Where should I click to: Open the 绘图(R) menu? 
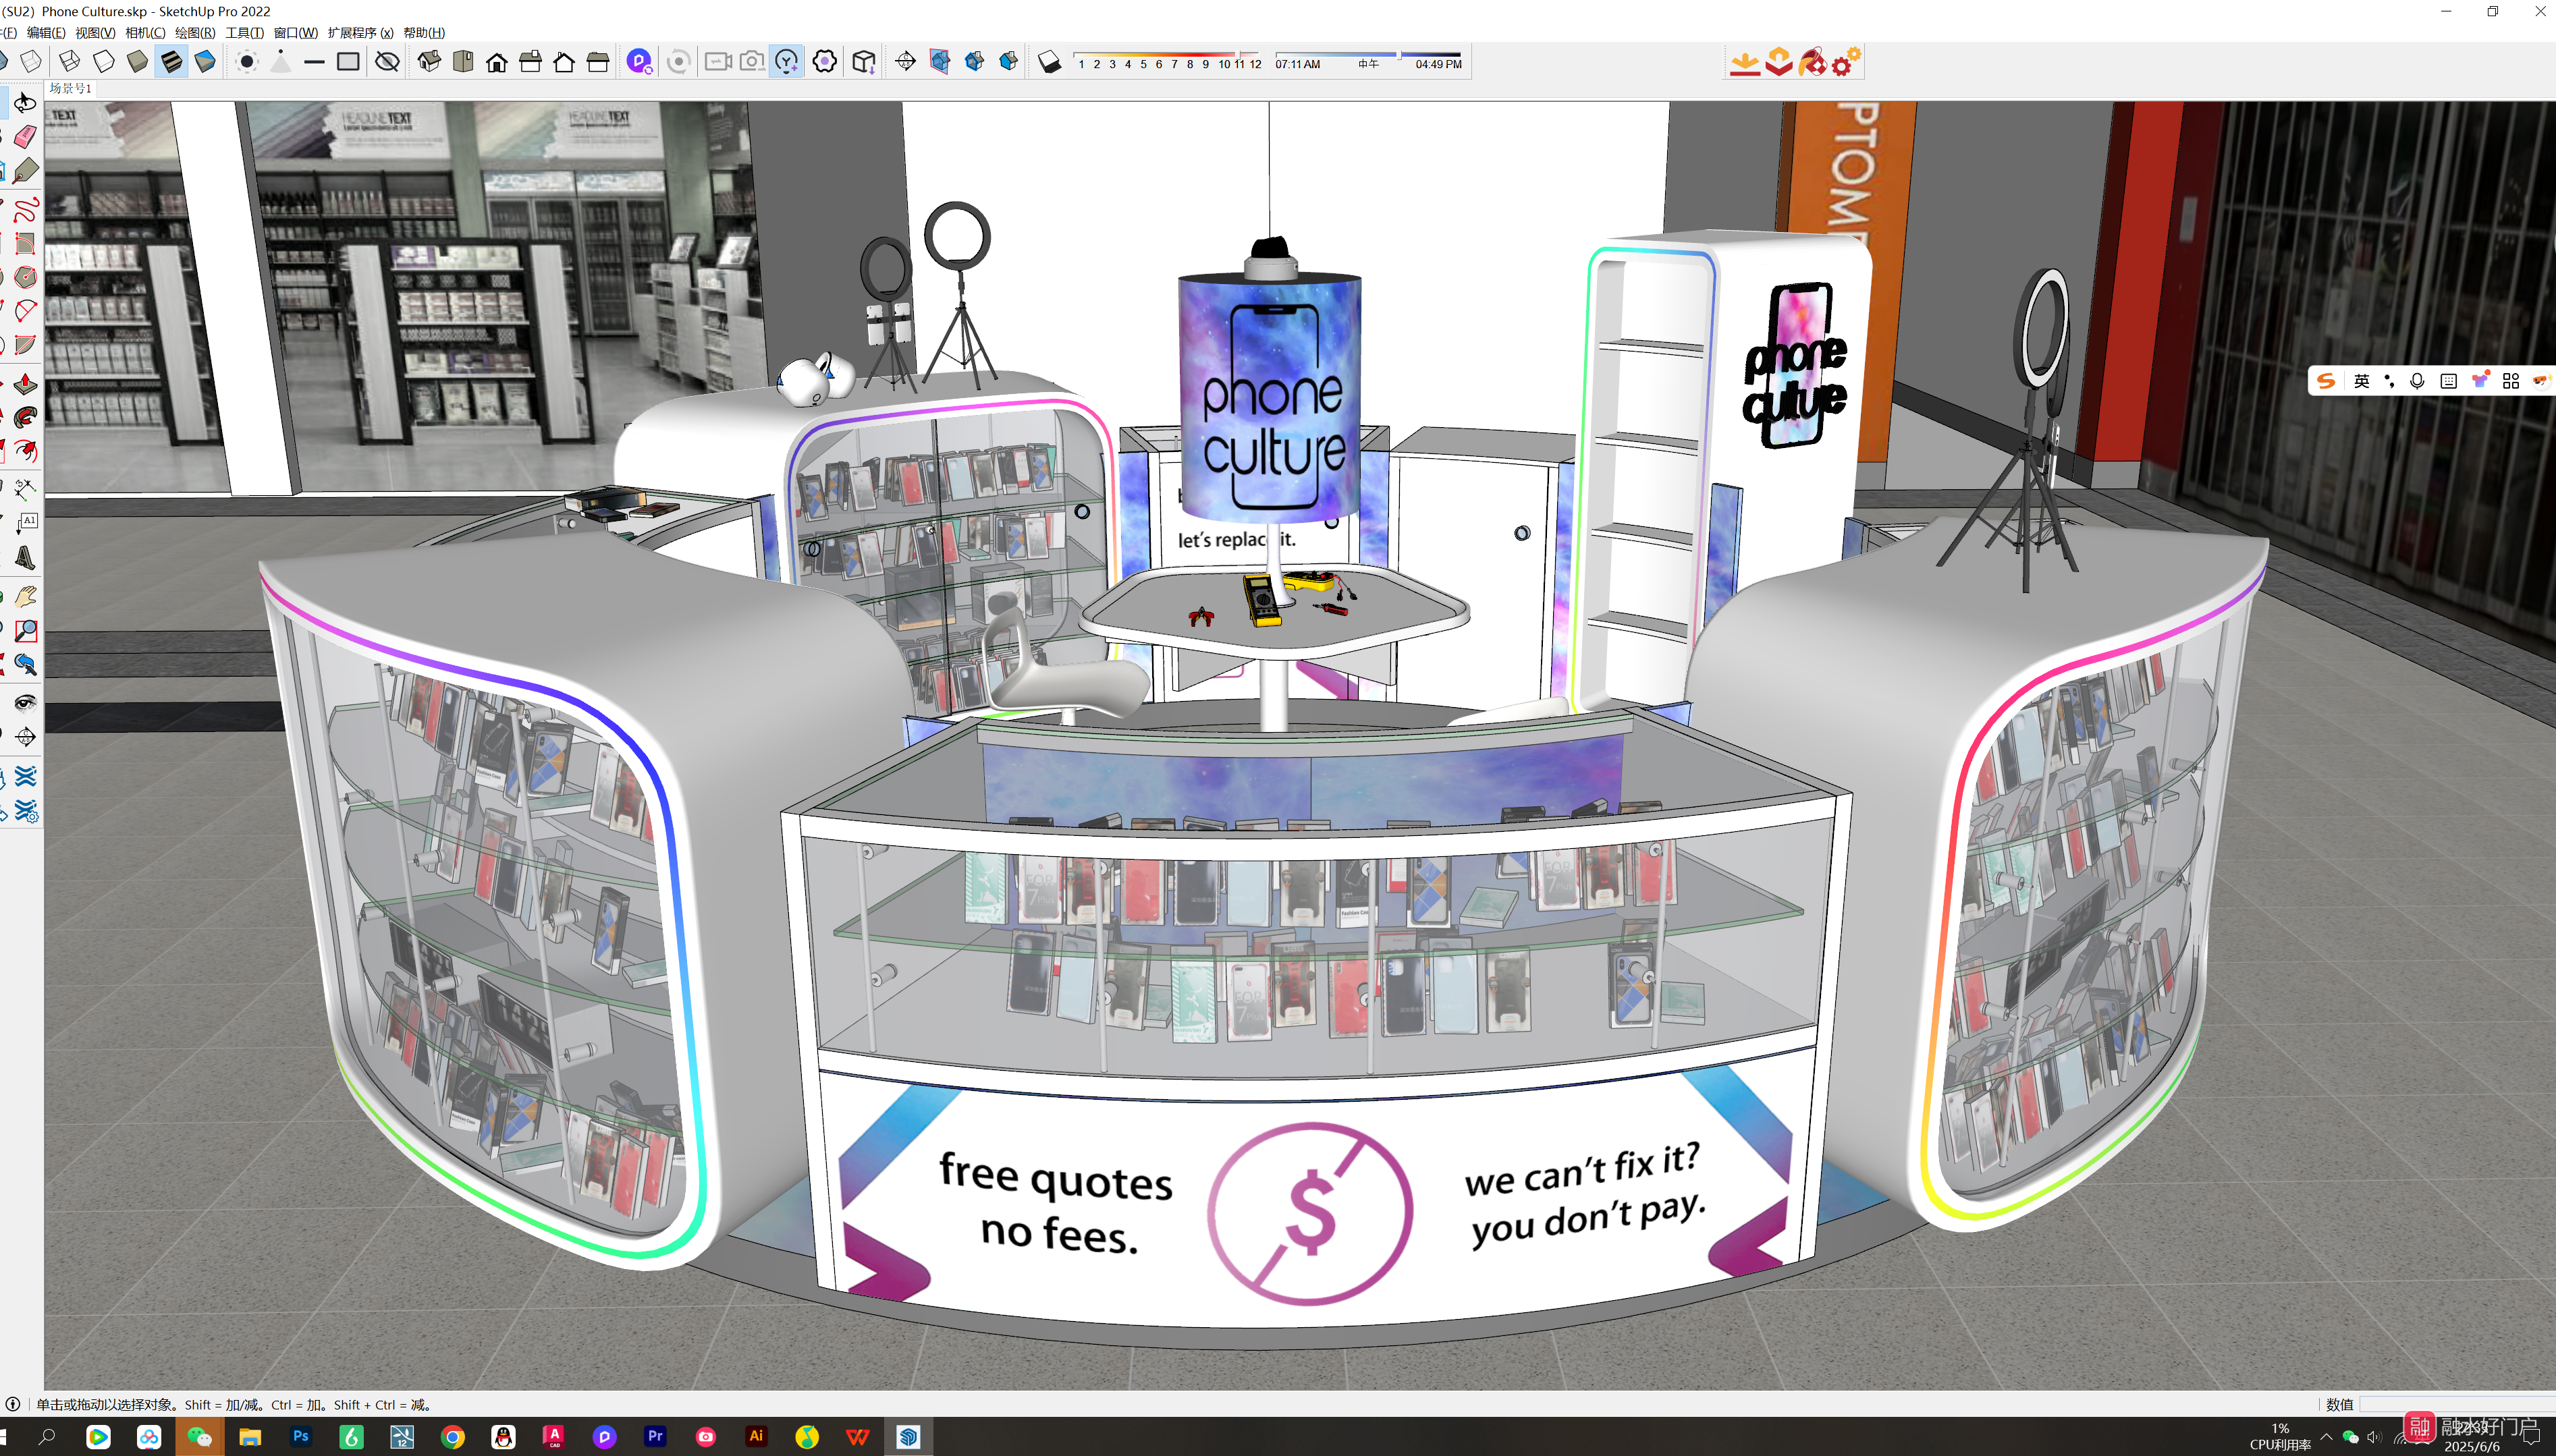(x=195, y=33)
